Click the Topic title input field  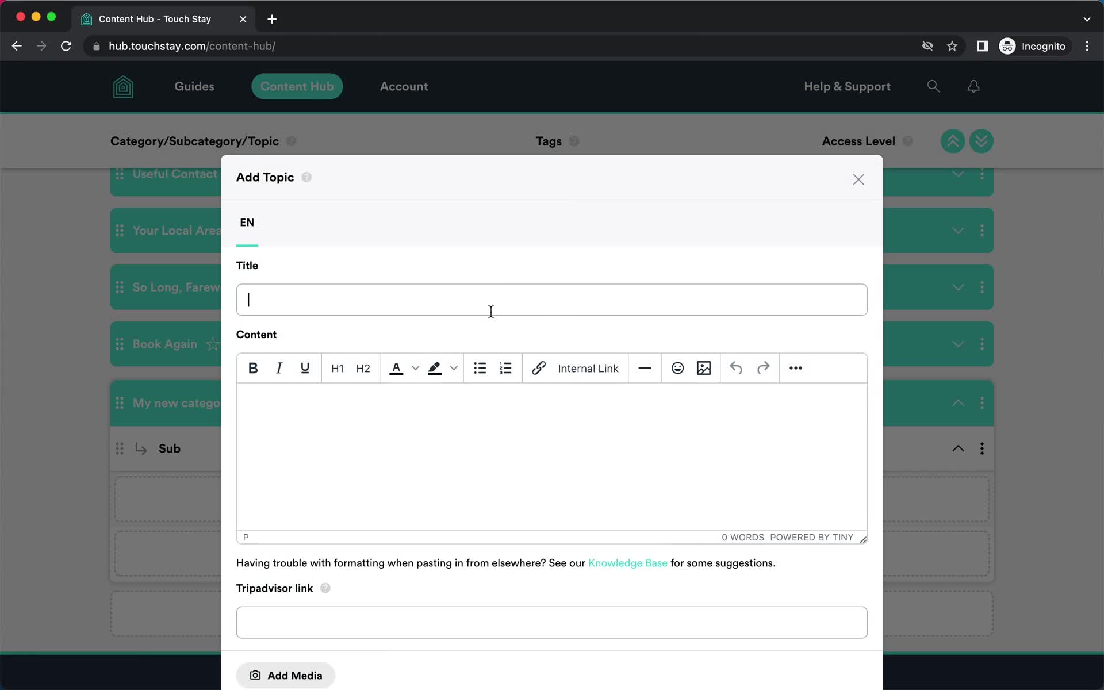pyautogui.click(x=551, y=300)
